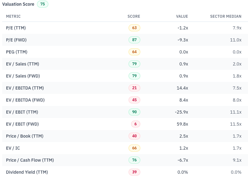The image size is (248, 180).
Task: Select the EV / EBIT (FWD) metric label
Action: pos(22,124)
